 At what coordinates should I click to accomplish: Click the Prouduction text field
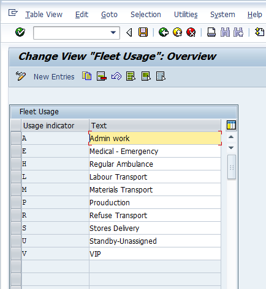[x=155, y=202]
